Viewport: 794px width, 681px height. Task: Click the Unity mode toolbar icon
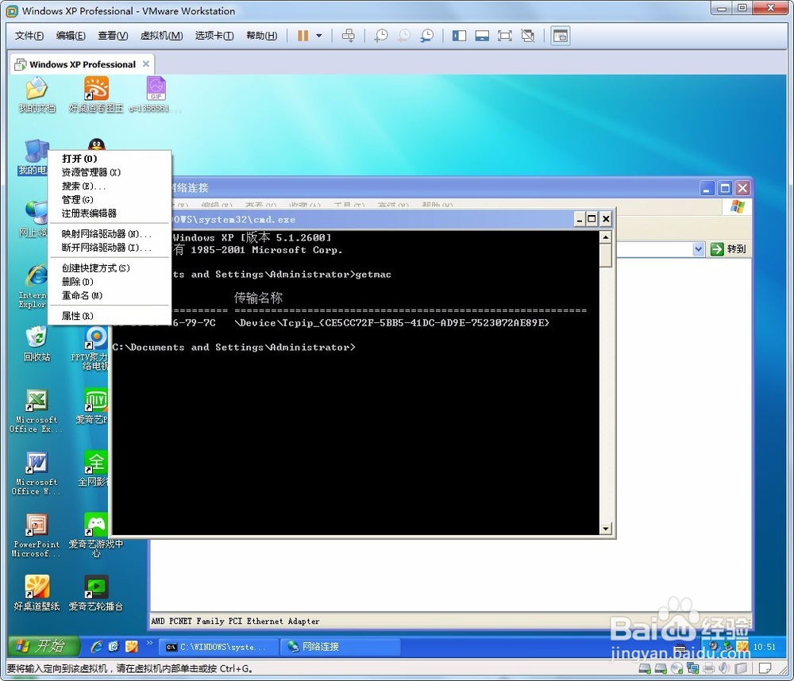pos(528,36)
